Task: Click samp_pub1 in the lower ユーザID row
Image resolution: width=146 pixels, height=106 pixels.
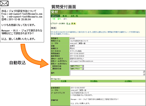Action: 74,90
